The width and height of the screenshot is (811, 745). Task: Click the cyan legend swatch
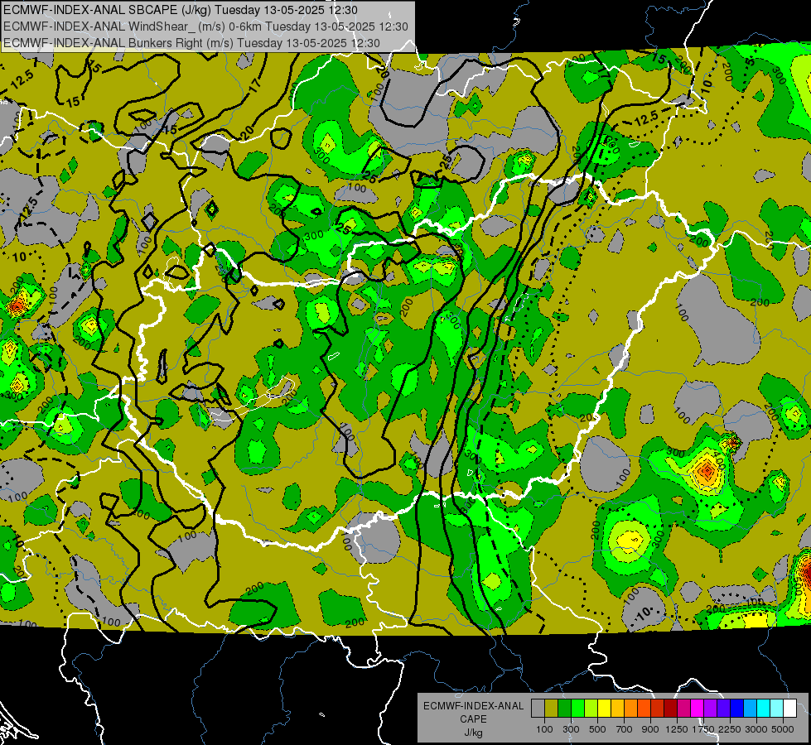[764, 709]
